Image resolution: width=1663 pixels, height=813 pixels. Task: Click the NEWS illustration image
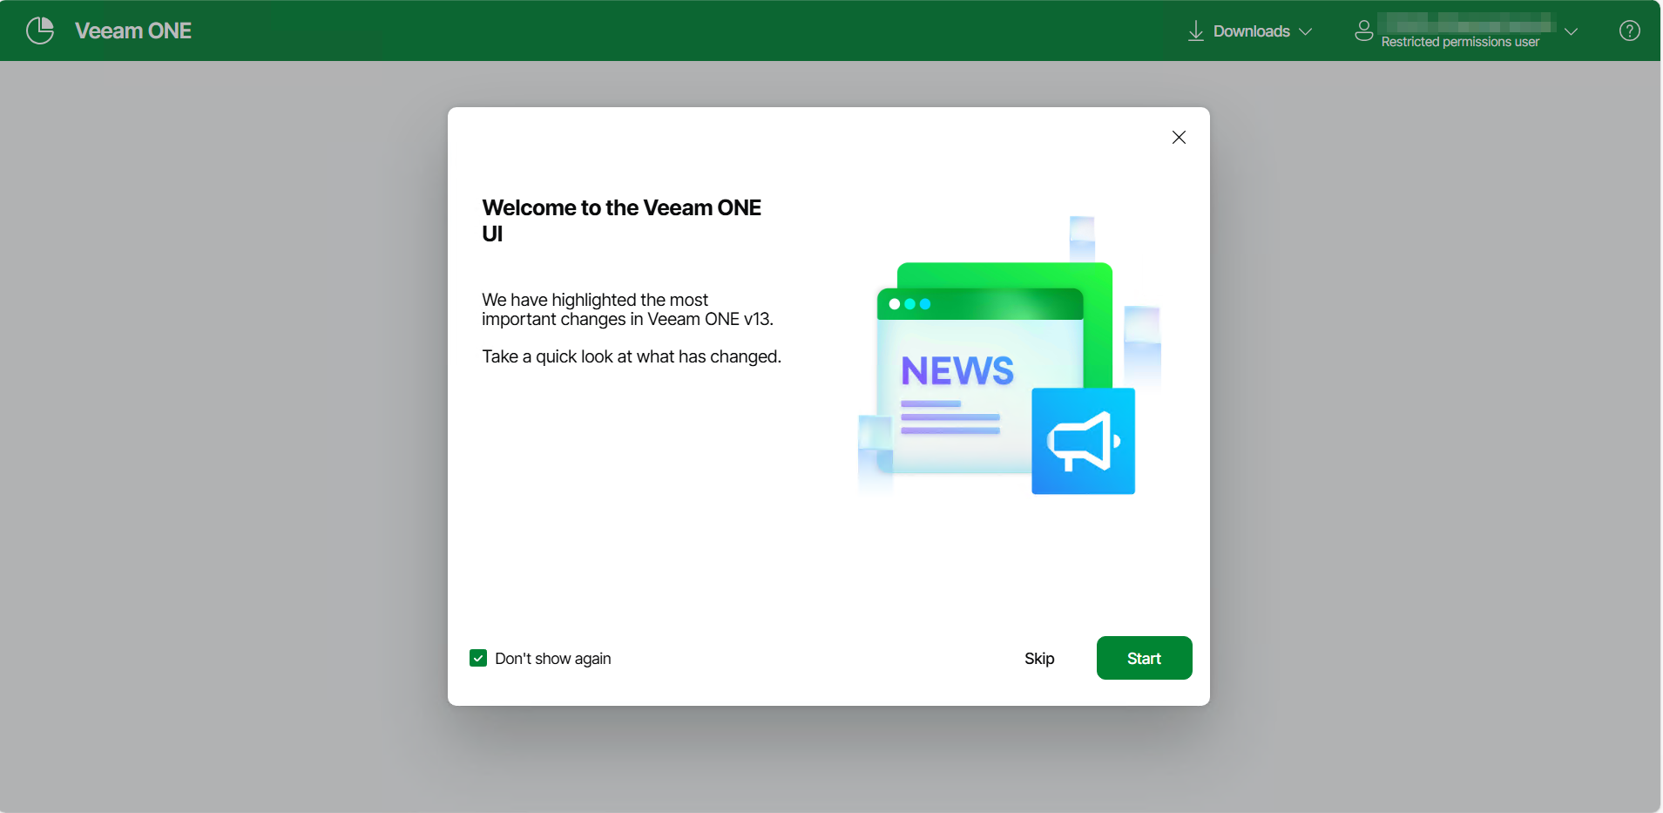point(1010,357)
